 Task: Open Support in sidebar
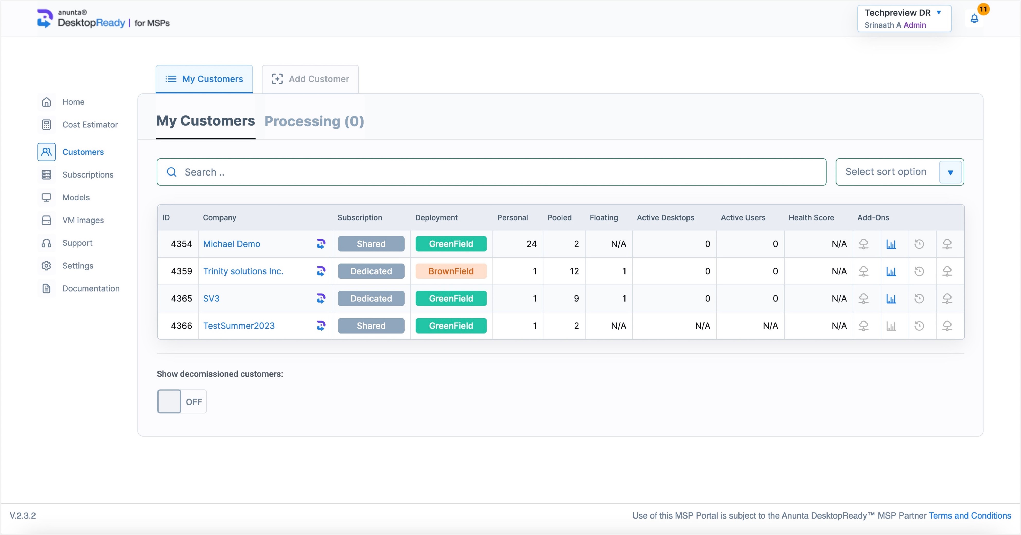click(x=77, y=243)
